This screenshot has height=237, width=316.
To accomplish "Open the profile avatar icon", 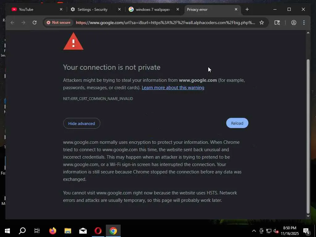I will point(294,23).
